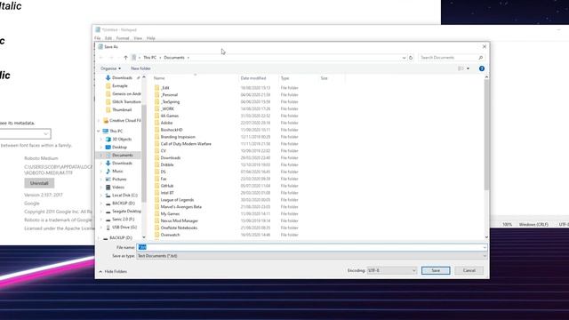Open Notepad Format menu
This screenshot has height=320, width=569.
click(x=123, y=38)
